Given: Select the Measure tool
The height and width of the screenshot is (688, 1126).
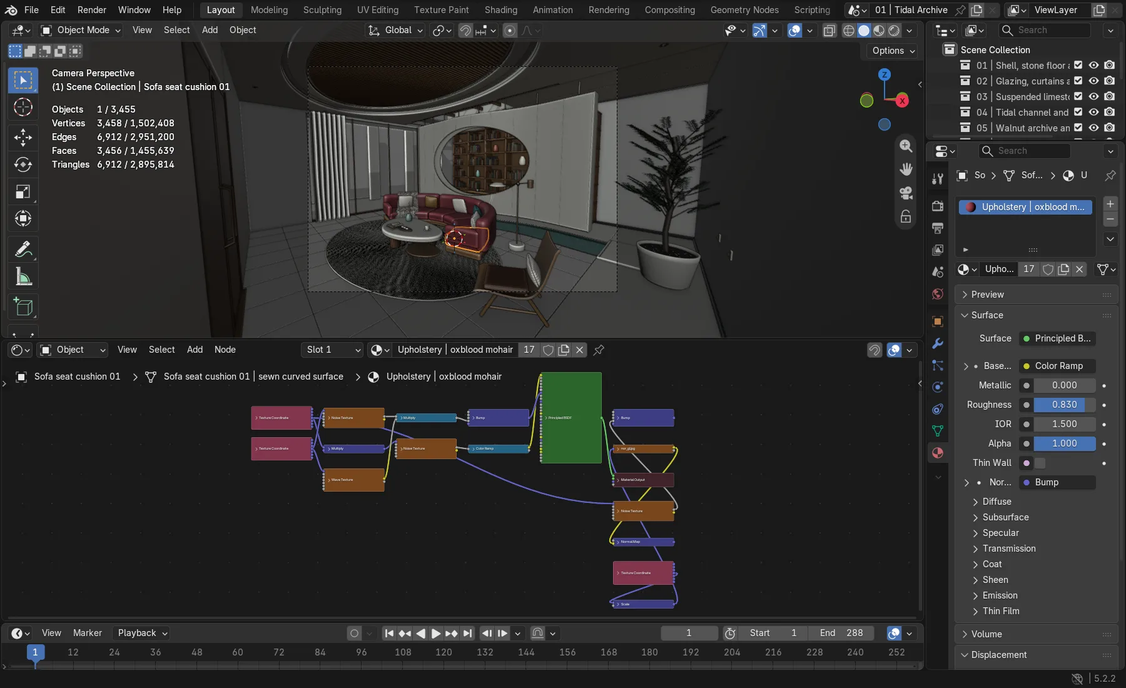Looking at the screenshot, I should pos(23,277).
